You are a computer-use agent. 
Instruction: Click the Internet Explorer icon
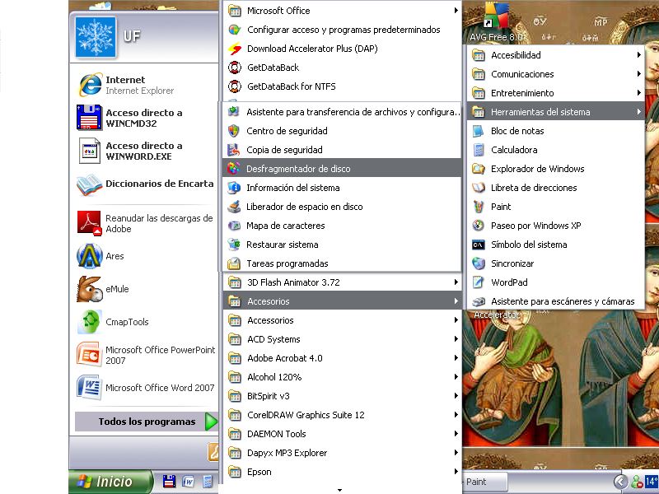(89, 85)
